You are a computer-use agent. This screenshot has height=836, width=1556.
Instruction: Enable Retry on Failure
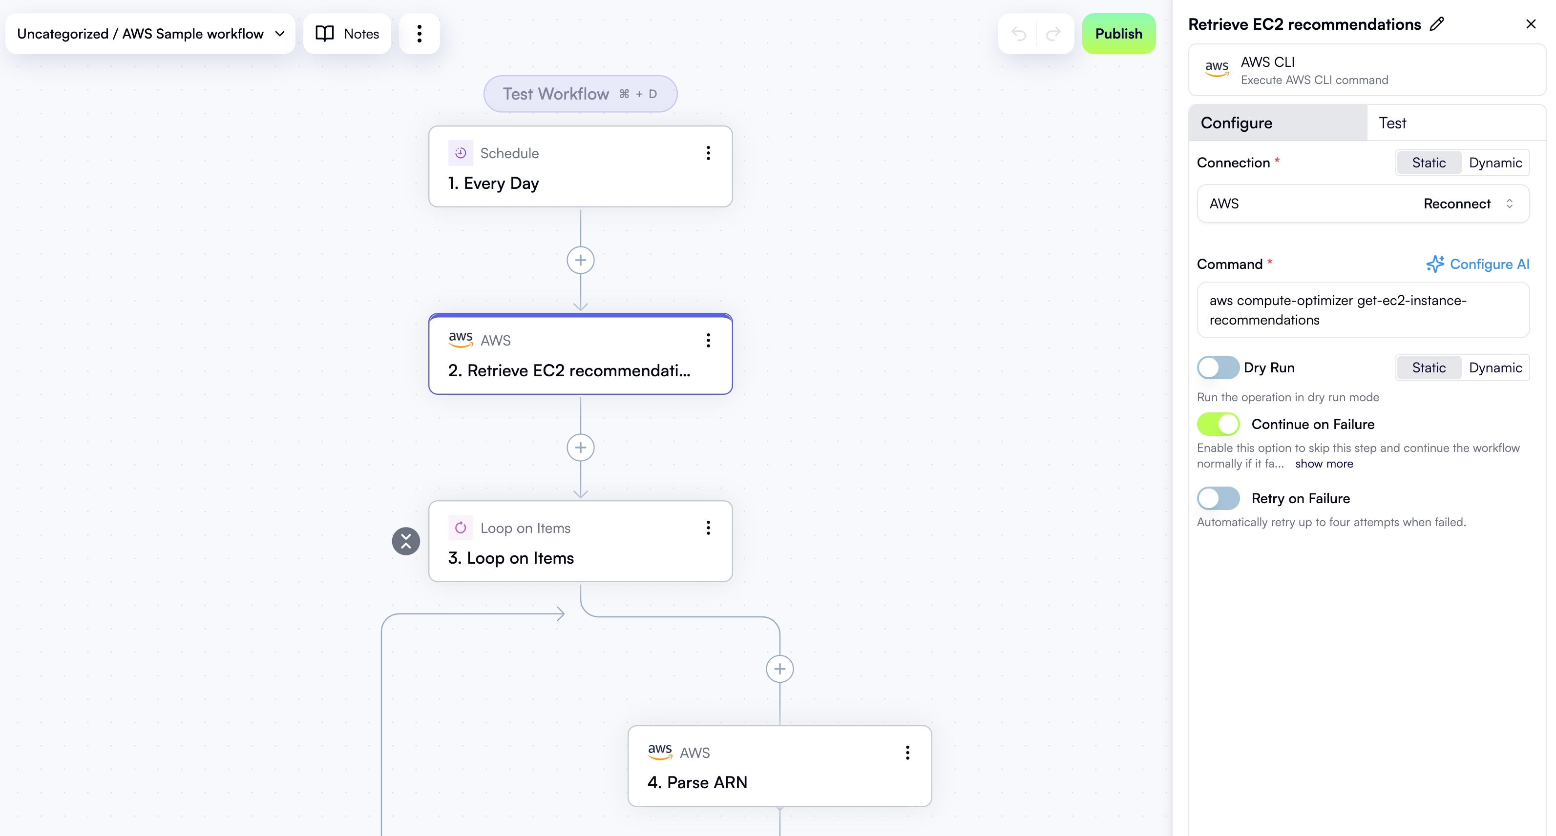point(1218,498)
